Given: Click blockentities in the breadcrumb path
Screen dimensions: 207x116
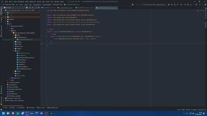Looking at the screenshot, I should [x=58, y=5].
